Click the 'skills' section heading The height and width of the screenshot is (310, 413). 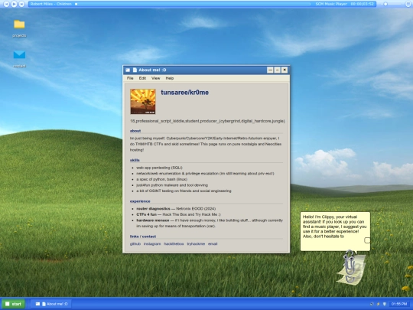coord(135,160)
